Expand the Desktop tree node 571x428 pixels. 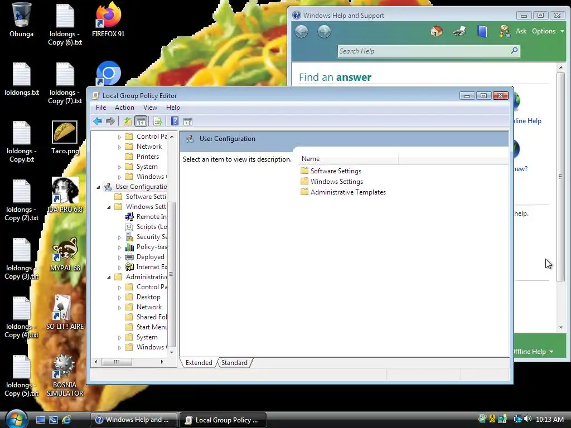[x=119, y=298]
